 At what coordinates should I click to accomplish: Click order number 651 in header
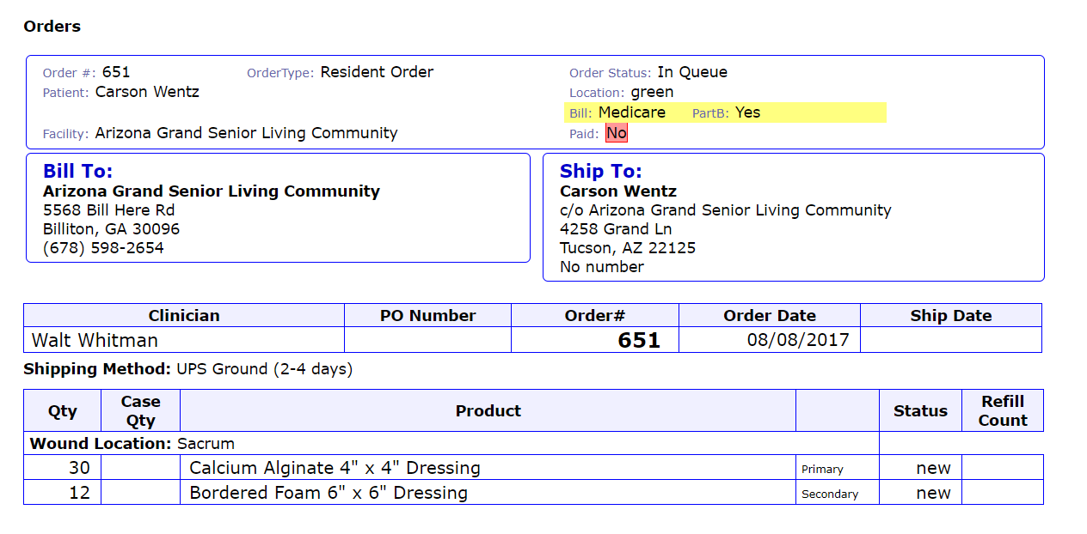115,72
